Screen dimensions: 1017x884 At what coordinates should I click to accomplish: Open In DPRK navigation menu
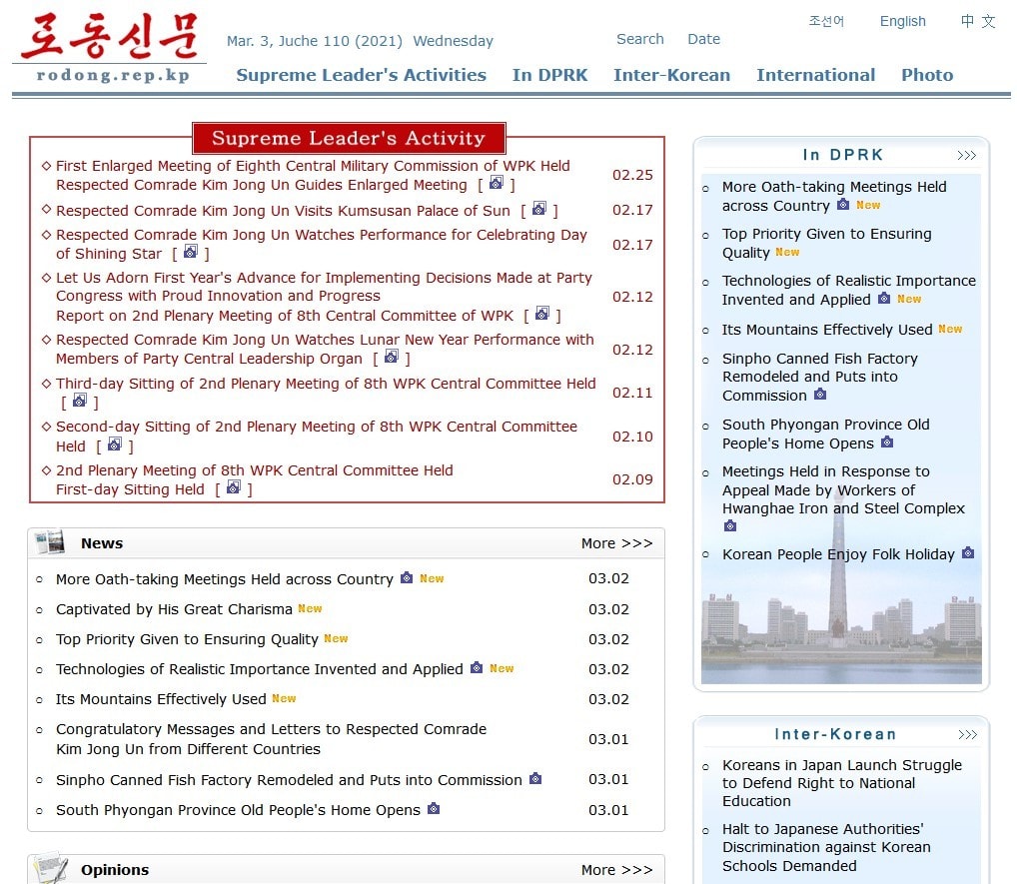(550, 75)
